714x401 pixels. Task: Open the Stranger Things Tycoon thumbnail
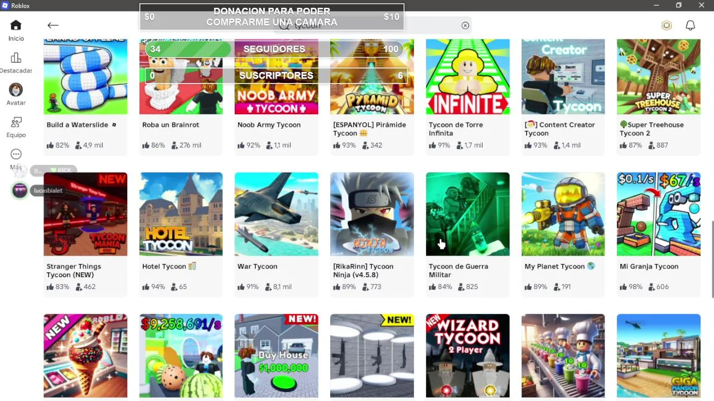(85, 214)
